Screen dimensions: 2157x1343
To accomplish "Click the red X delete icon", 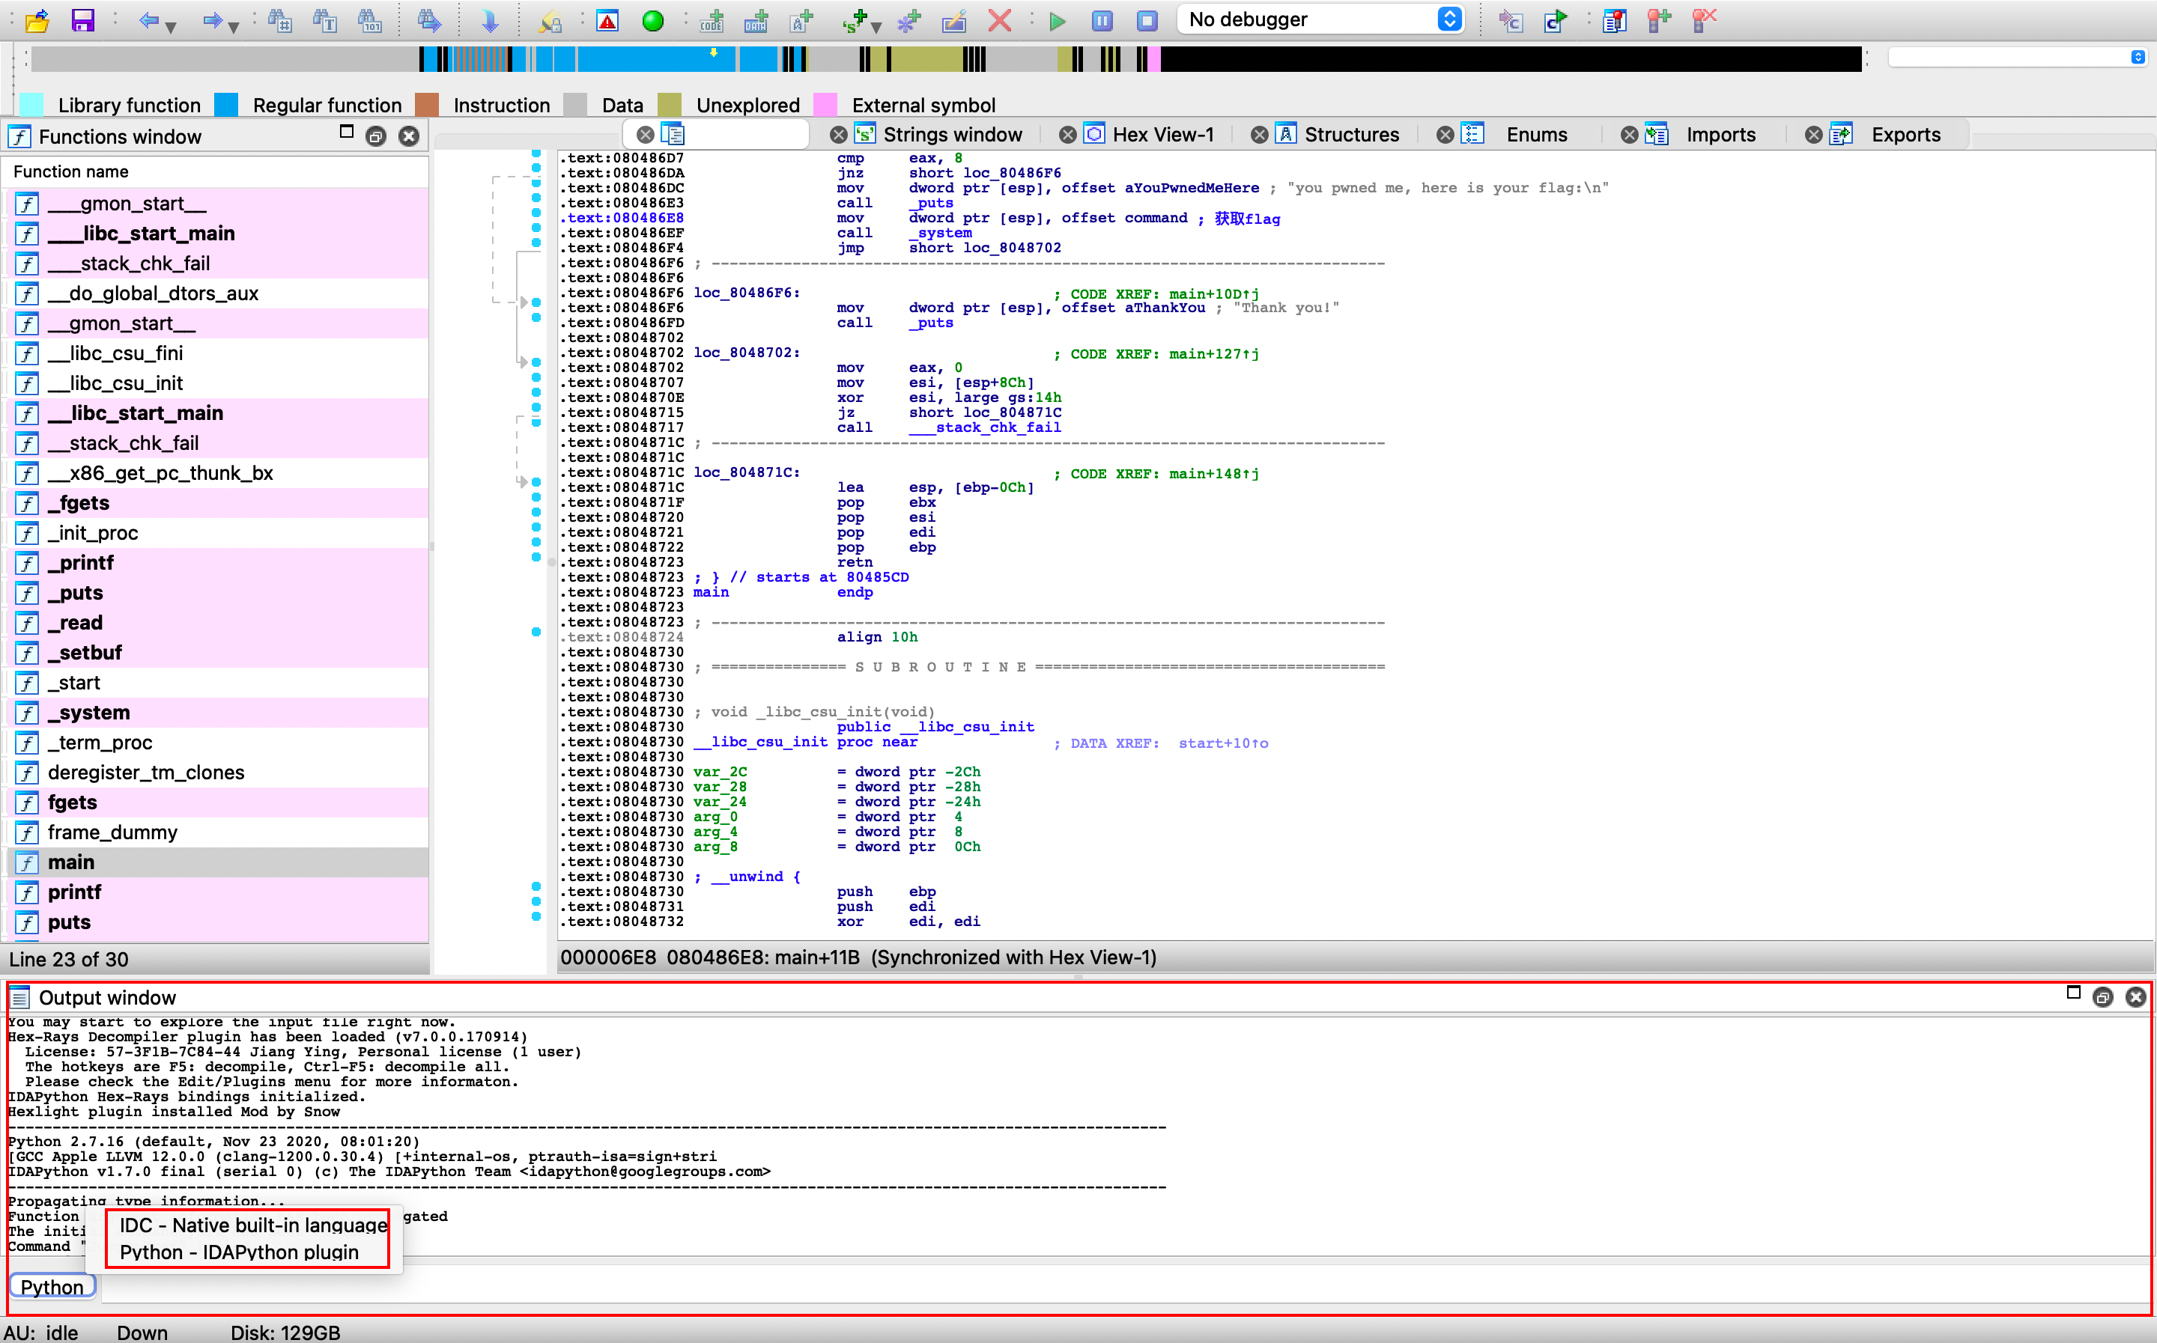I will point(999,19).
